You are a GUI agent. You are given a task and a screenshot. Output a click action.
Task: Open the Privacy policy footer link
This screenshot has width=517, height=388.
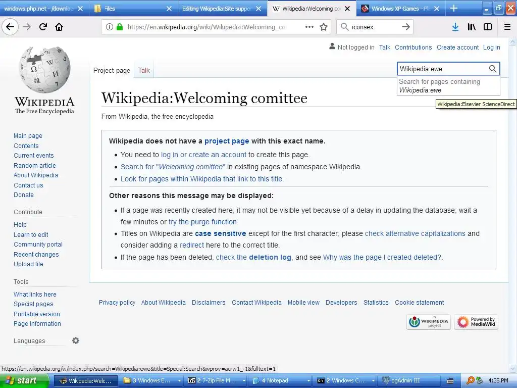coord(117,302)
